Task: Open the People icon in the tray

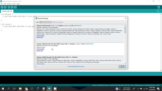Action: (x=134, y=89)
